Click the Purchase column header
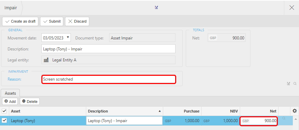Viewport: 299px width, 130px height. click(x=182, y=111)
